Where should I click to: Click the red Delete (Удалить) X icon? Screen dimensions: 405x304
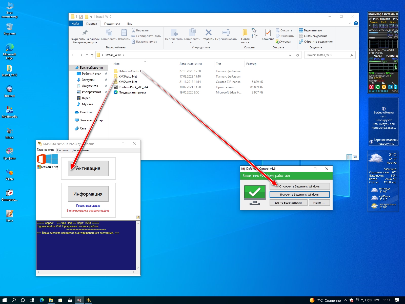[208, 32]
